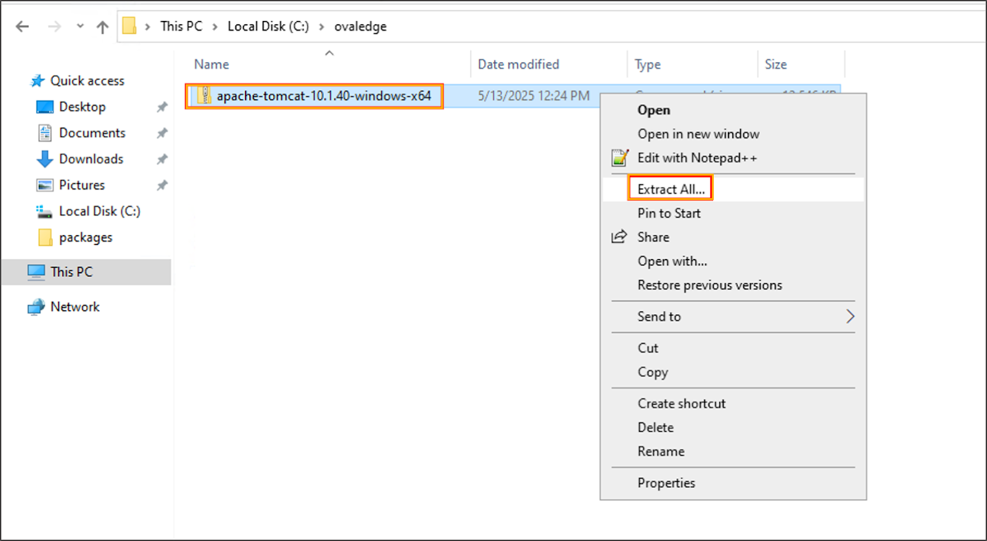Sort files by Date modified column

[x=518, y=64]
